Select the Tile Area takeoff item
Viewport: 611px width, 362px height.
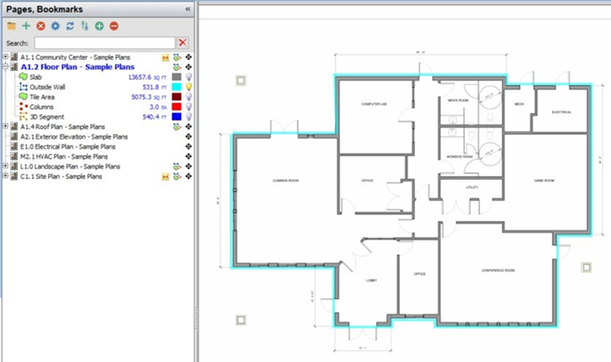point(42,97)
